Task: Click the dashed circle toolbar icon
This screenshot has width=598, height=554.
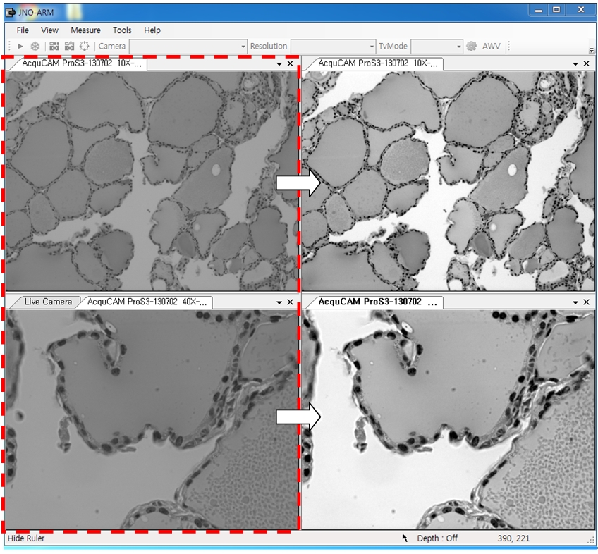Action: pos(84,47)
